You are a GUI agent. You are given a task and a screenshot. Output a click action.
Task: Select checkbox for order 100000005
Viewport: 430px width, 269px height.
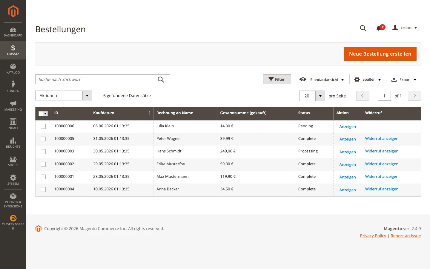(x=43, y=139)
